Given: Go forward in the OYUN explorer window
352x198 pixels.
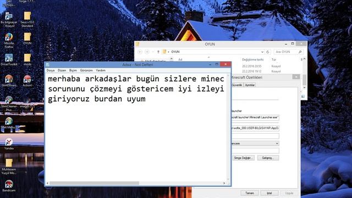Looking at the screenshot, I should tap(147, 52).
